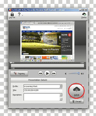Play the recording preview
The width and height of the screenshot is (96, 116).
point(47,73)
